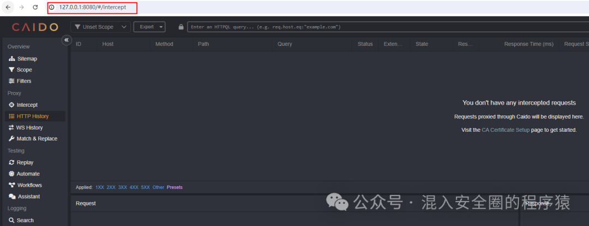Screen dimensions: 589x226
Task: Click the Response Time (ms) column header
Action: [528, 44]
